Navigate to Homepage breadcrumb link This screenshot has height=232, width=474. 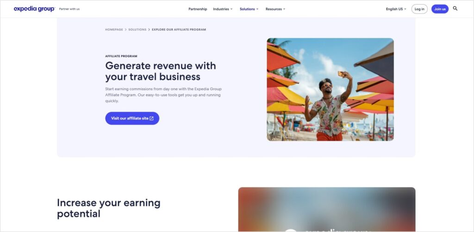114,30
